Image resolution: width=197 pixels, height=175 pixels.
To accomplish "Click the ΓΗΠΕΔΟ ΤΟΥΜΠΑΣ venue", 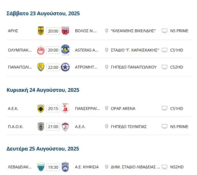I will pos(129,127).
